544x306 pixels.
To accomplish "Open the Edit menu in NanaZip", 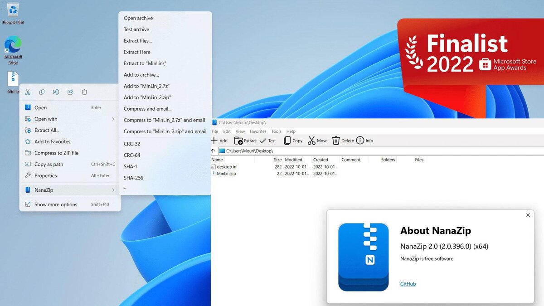I will click(x=227, y=131).
